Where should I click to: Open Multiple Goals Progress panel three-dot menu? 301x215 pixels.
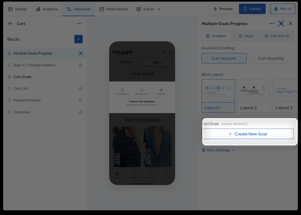272,23
